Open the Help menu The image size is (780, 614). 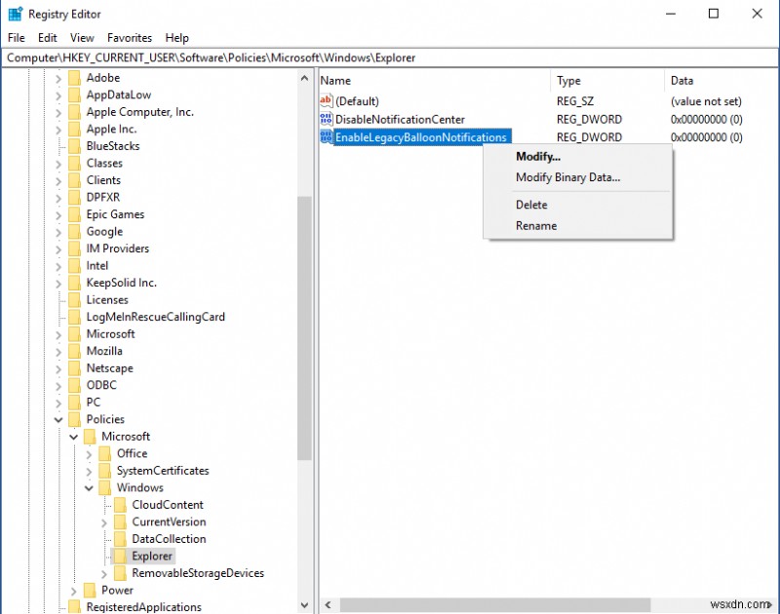(177, 37)
